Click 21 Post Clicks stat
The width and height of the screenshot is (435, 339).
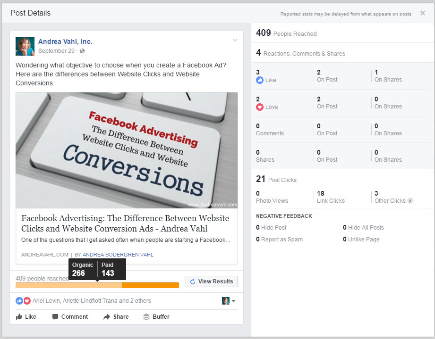[x=276, y=179]
